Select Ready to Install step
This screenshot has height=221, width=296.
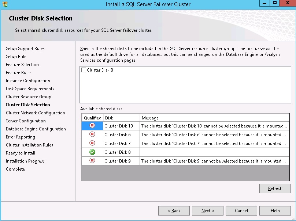pyautogui.click(x=21, y=153)
